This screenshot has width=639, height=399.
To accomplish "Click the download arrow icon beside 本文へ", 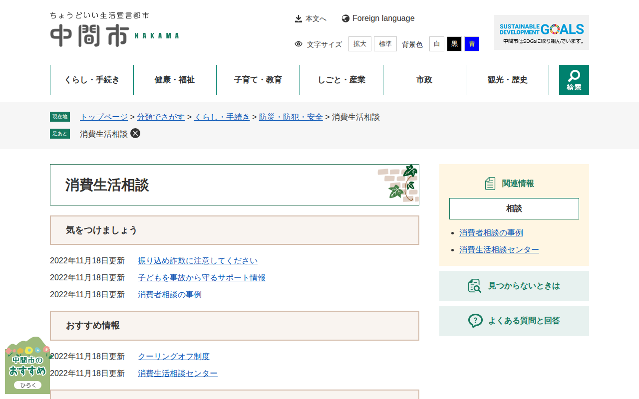I will (x=299, y=18).
